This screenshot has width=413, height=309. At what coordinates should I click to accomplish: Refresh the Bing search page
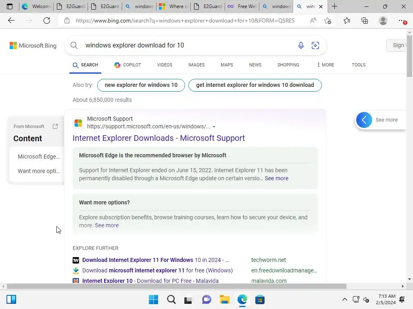coord(47,21)
